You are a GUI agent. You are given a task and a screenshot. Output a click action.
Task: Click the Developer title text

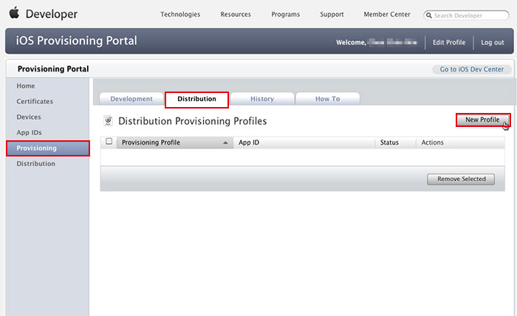tap(52, 14)
